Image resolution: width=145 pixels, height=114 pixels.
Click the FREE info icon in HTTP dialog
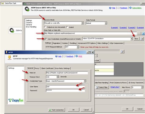point(76,56)
